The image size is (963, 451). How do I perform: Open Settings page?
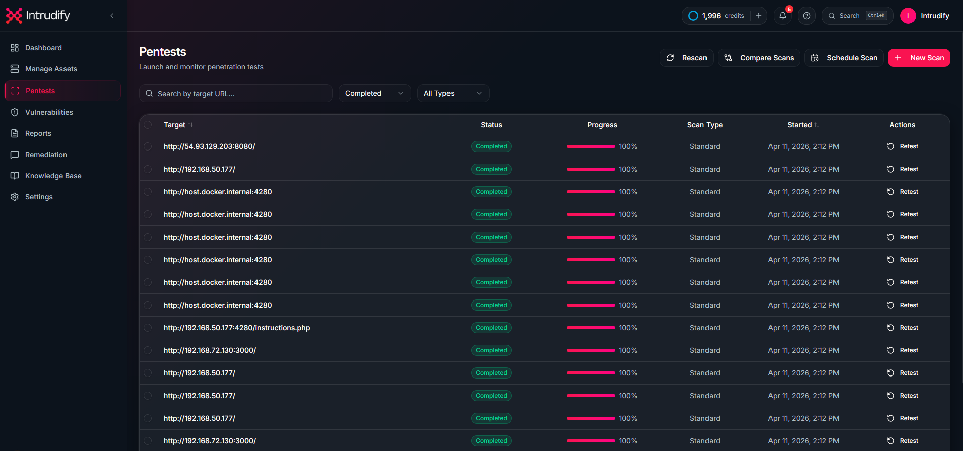62,197
